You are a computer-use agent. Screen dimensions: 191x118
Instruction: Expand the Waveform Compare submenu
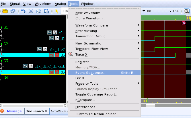pos(138,25)
